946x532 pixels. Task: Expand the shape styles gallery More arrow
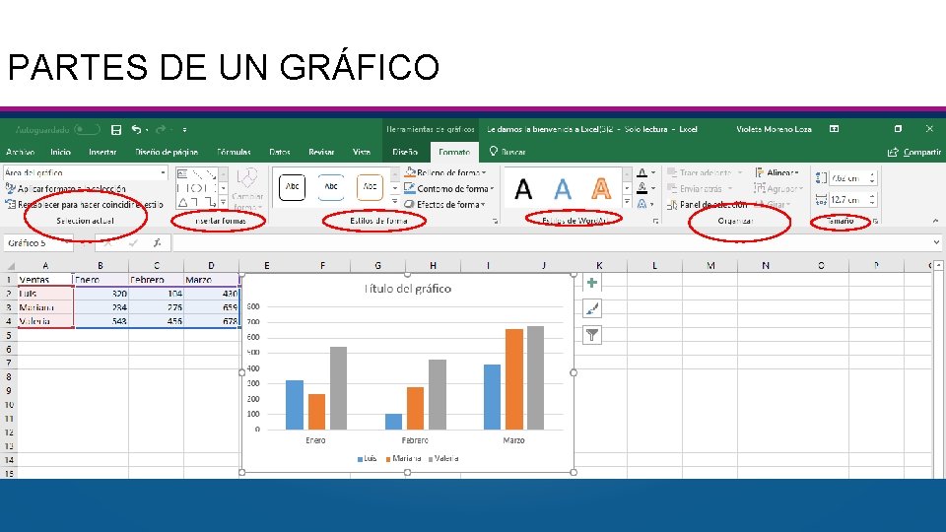[x=394, y=202]
